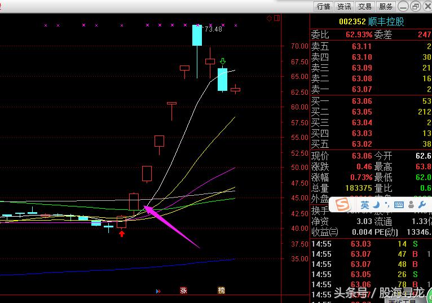Click the Sogou user account icon

[411, 205]
